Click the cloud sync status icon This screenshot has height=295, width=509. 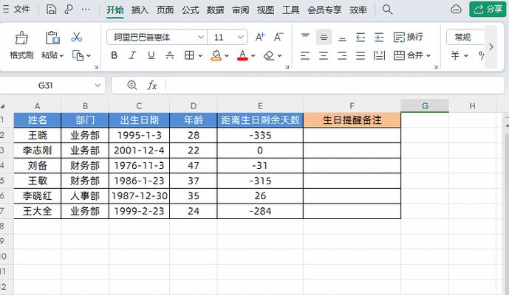click(456, 10)
